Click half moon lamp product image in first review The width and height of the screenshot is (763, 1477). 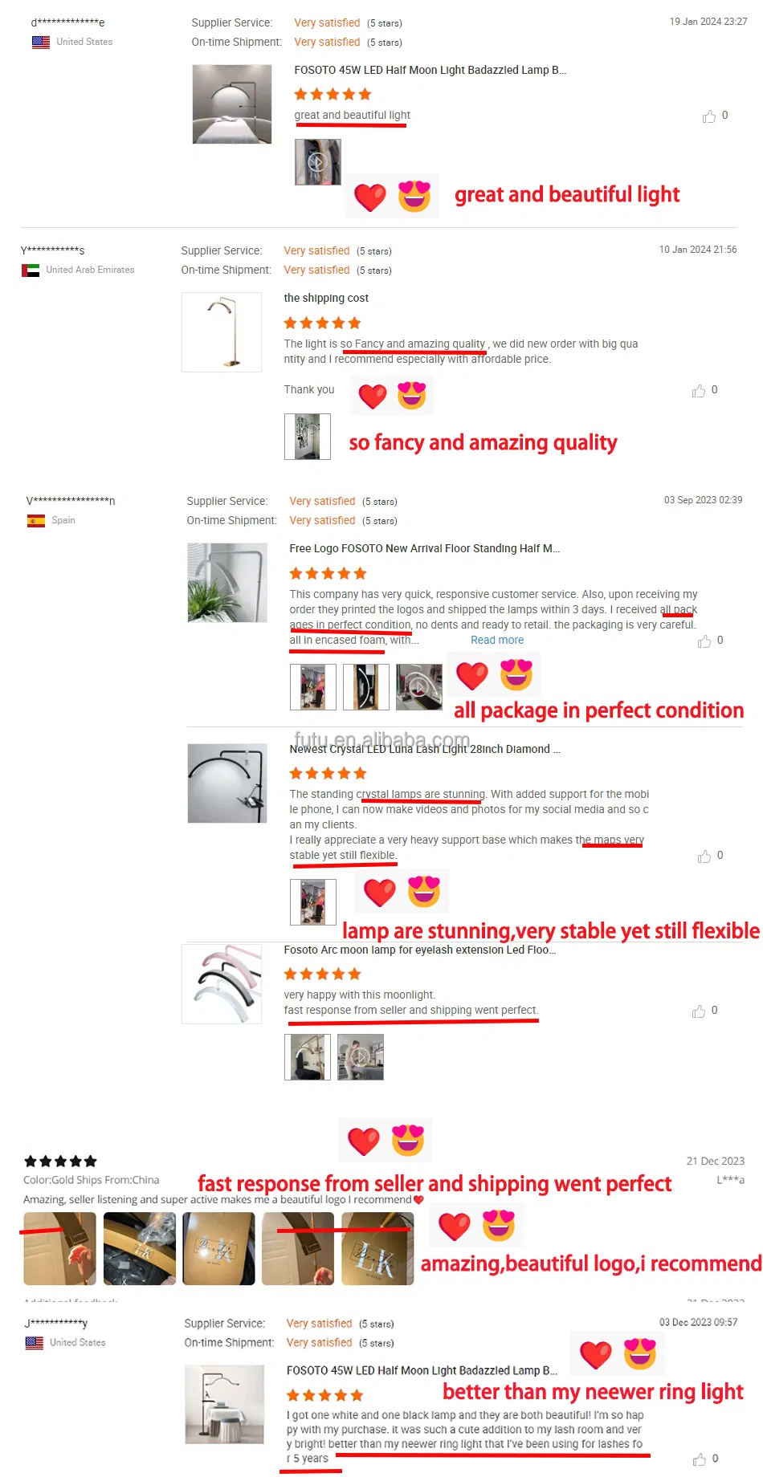click(x=231, y=104)
